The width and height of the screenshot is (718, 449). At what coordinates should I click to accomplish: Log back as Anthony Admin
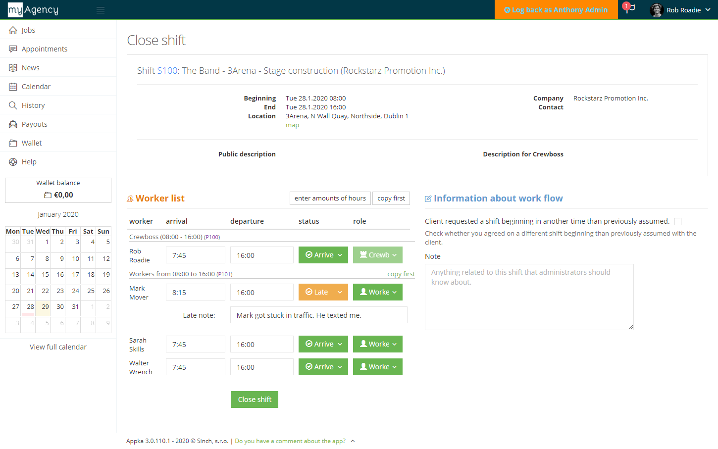(x=556, y=9)
